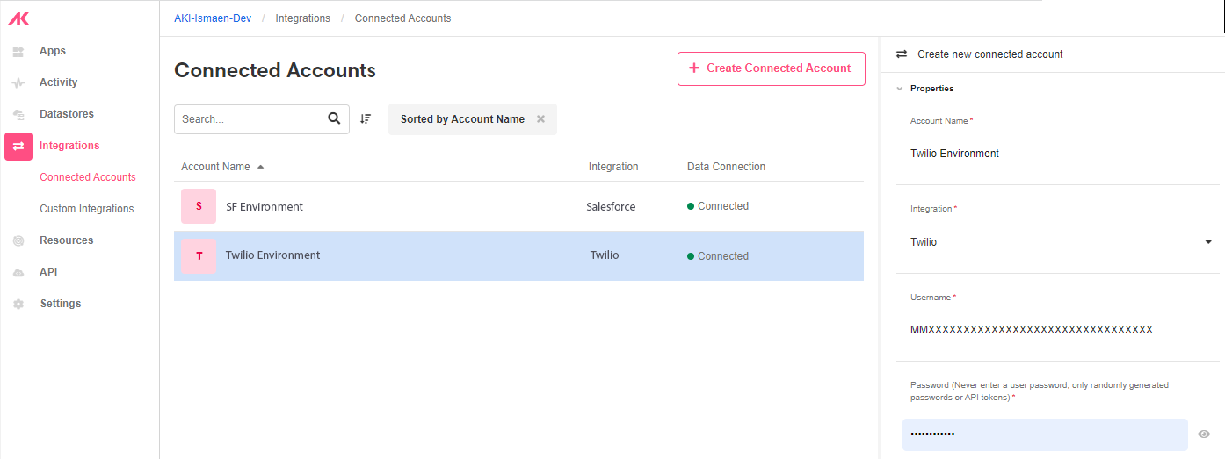Click the Password input field

pos(1045,434)
